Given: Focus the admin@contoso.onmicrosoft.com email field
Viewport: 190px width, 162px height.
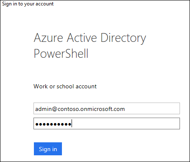Looking at the screenshot, I should click(x=107, y=108).
